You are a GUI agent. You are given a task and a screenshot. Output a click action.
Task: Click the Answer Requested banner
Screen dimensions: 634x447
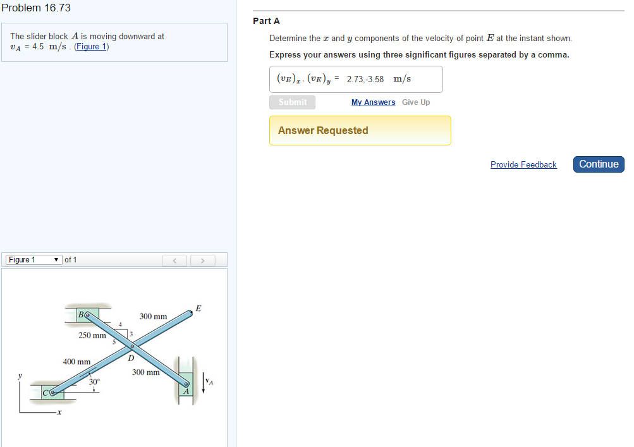pos(360,130)
